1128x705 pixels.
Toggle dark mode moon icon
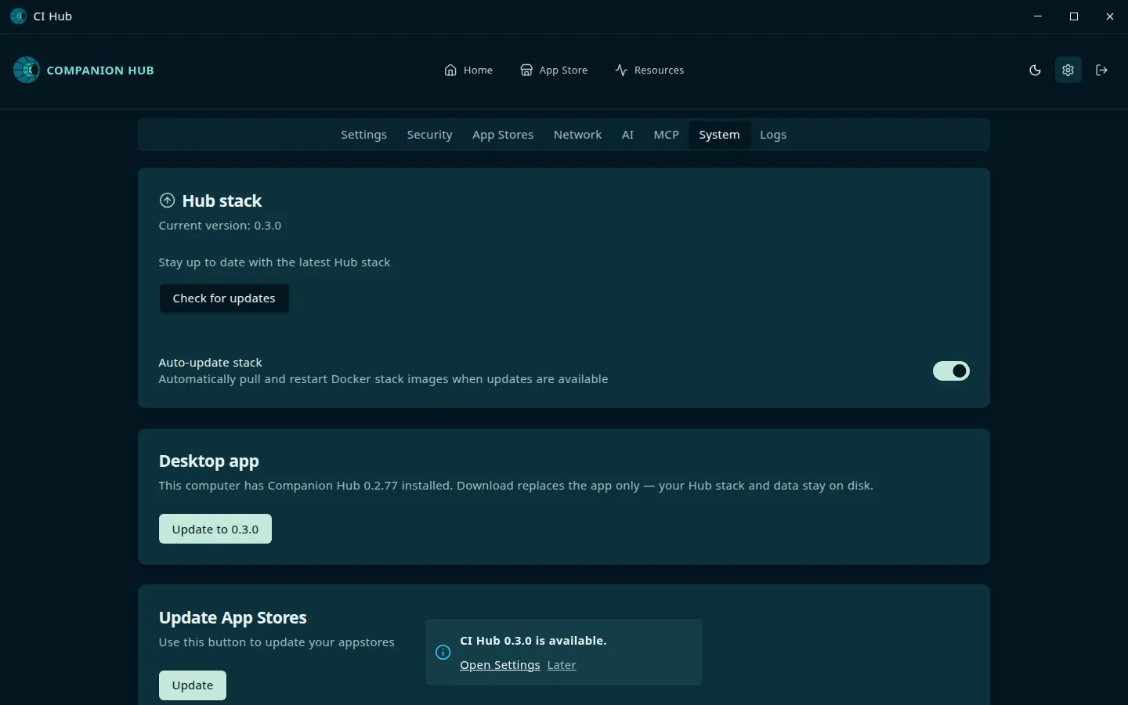[1035, 70]
